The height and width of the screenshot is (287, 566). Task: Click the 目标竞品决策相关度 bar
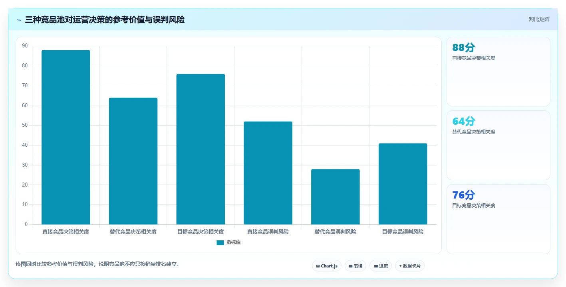click(x=201, y=149)
